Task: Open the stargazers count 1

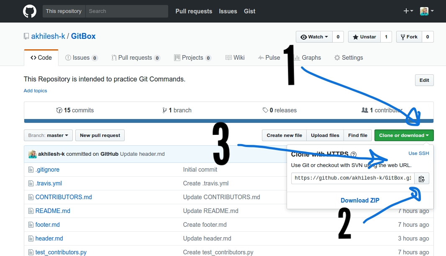Action: 386,37
